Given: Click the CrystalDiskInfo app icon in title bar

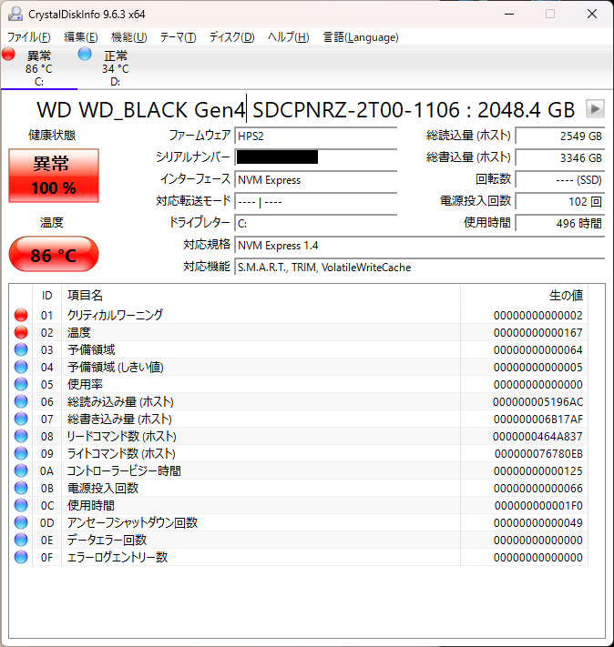Looking at the screenshot, I should [15, 14].
